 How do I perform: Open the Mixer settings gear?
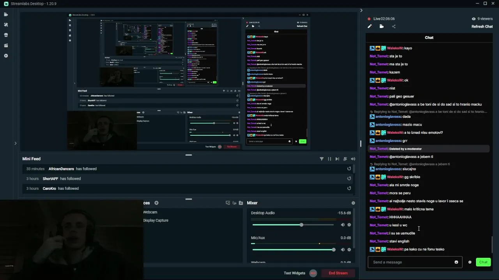353,203
